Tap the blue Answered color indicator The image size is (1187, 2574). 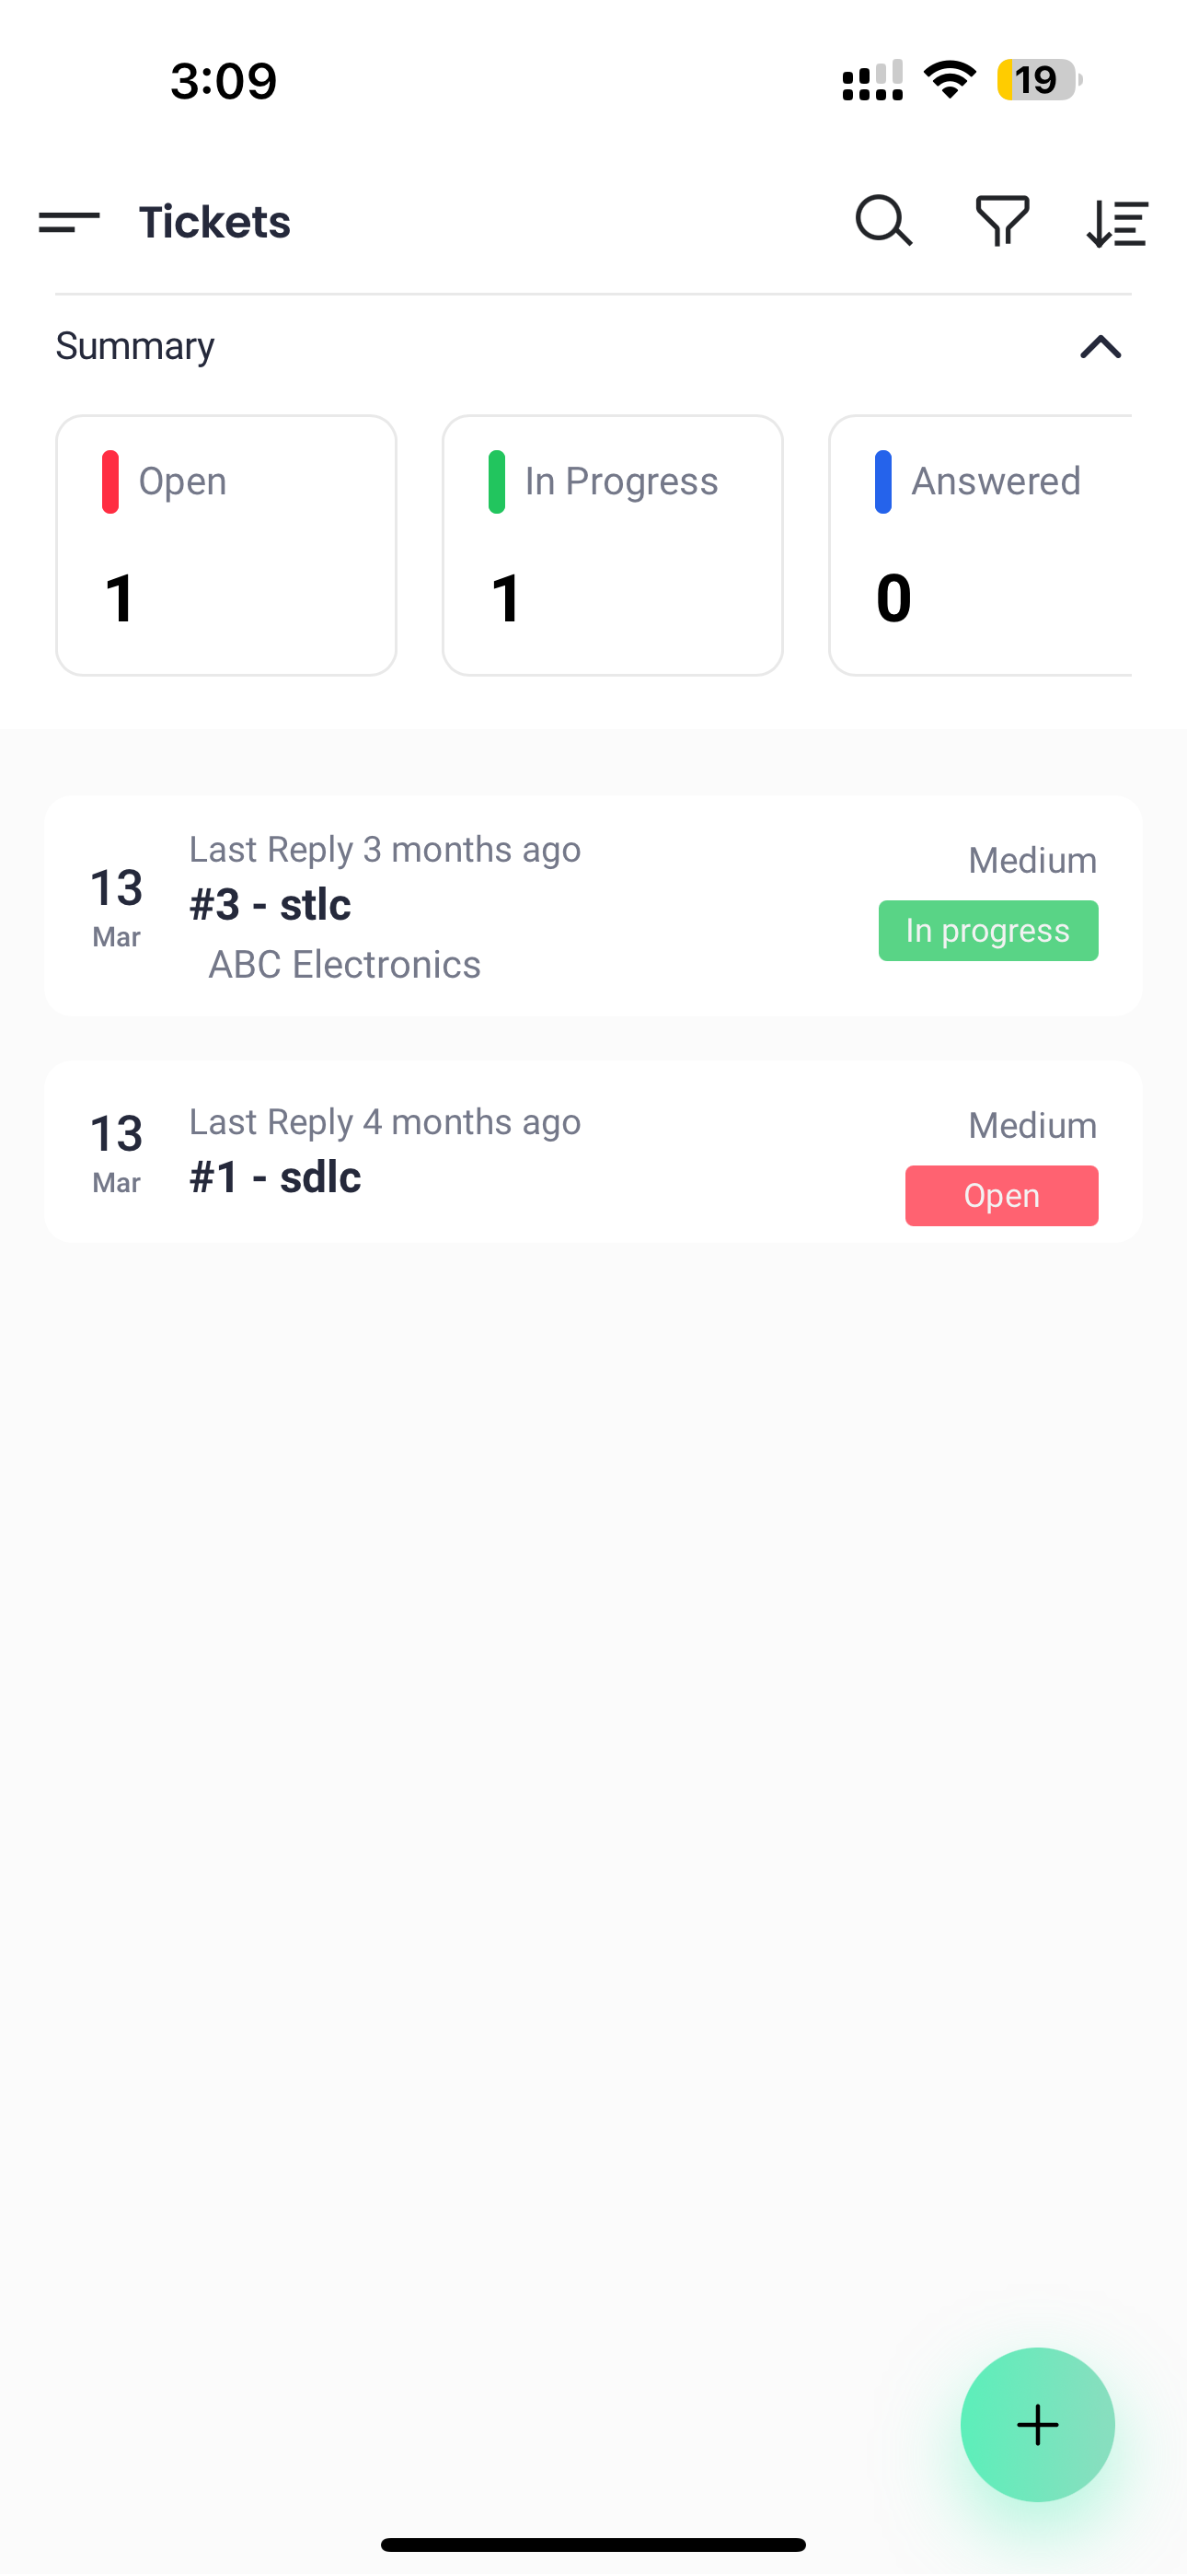point(882,481)
